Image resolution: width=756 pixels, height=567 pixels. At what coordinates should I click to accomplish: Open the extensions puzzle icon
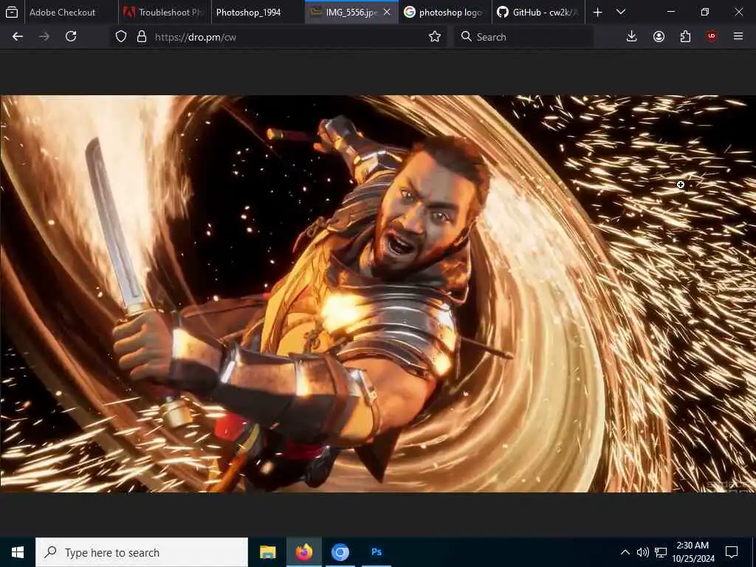[x=685, y=37]
